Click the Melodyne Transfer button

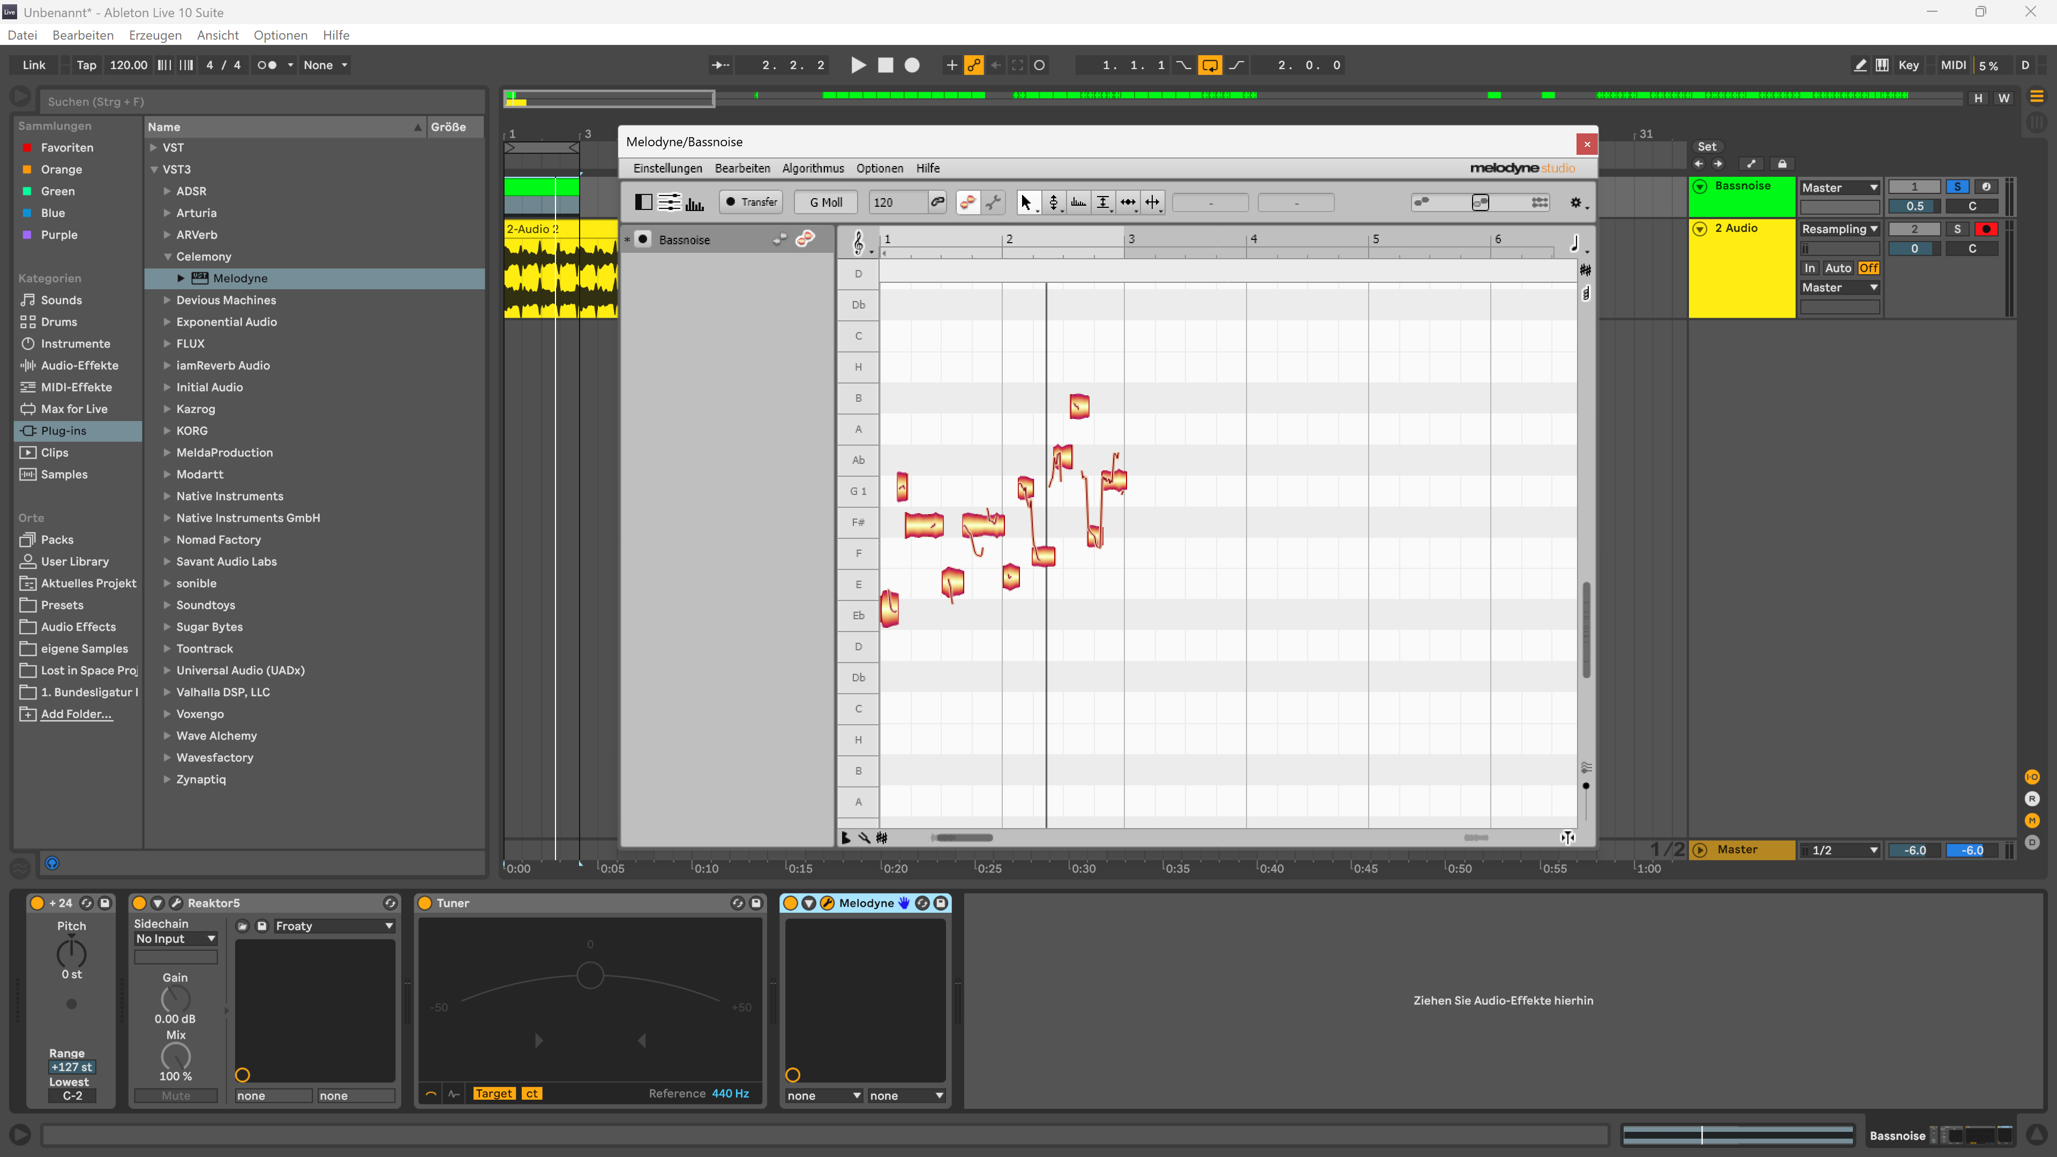point(750,202)
